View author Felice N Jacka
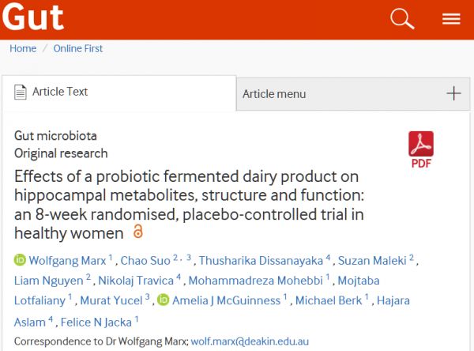 (95, 321)
